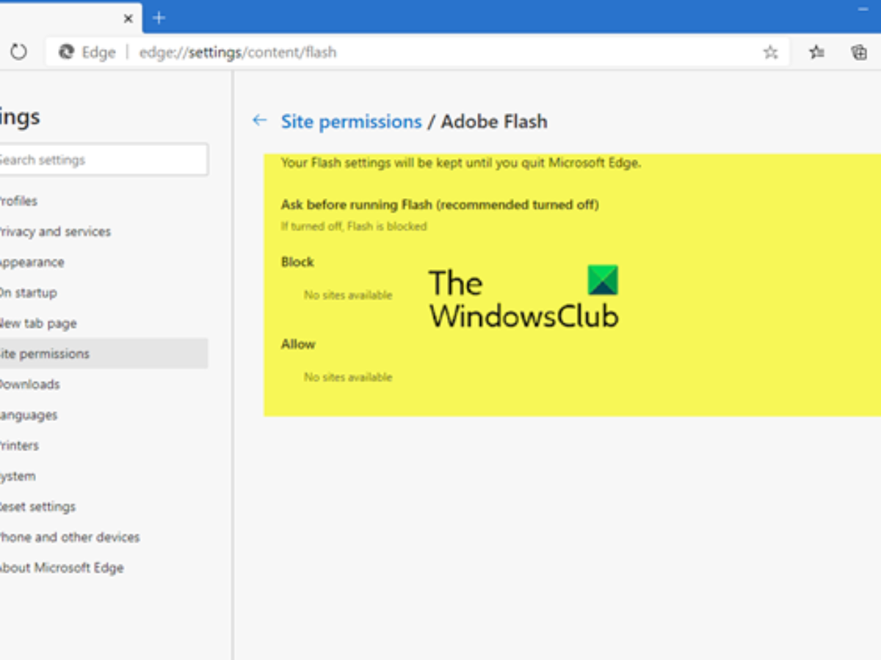Open On startup settings

pyautogui.click(x=28, y=293)
